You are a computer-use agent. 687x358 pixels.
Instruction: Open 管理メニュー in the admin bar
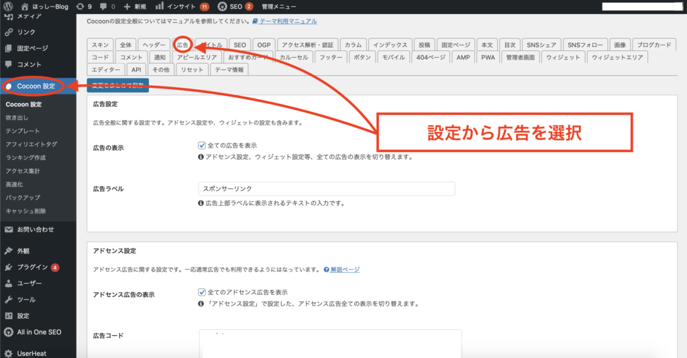[x=278, y=7]
